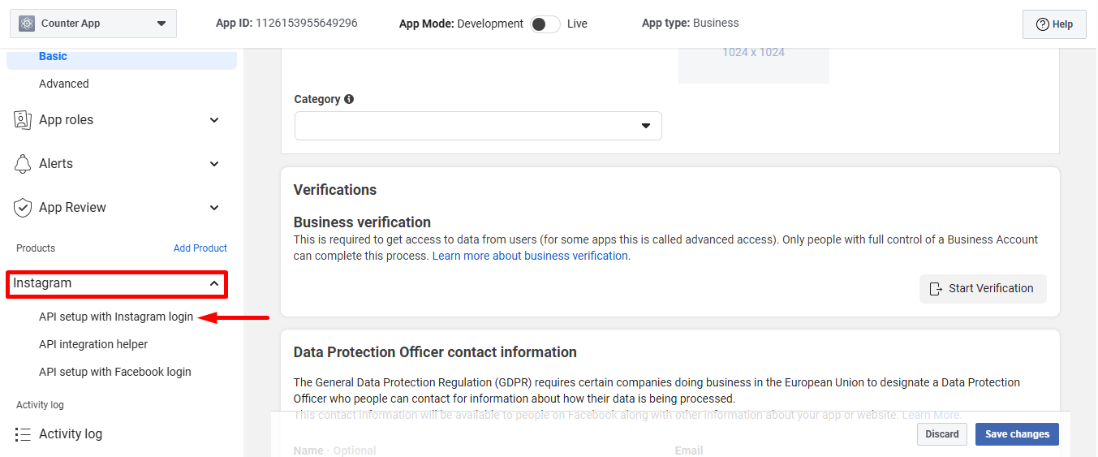The width and height of the screenshot is (1098, 457).
Task: Open the Counter App selector dropdown arrow
Action: point(161,24)
